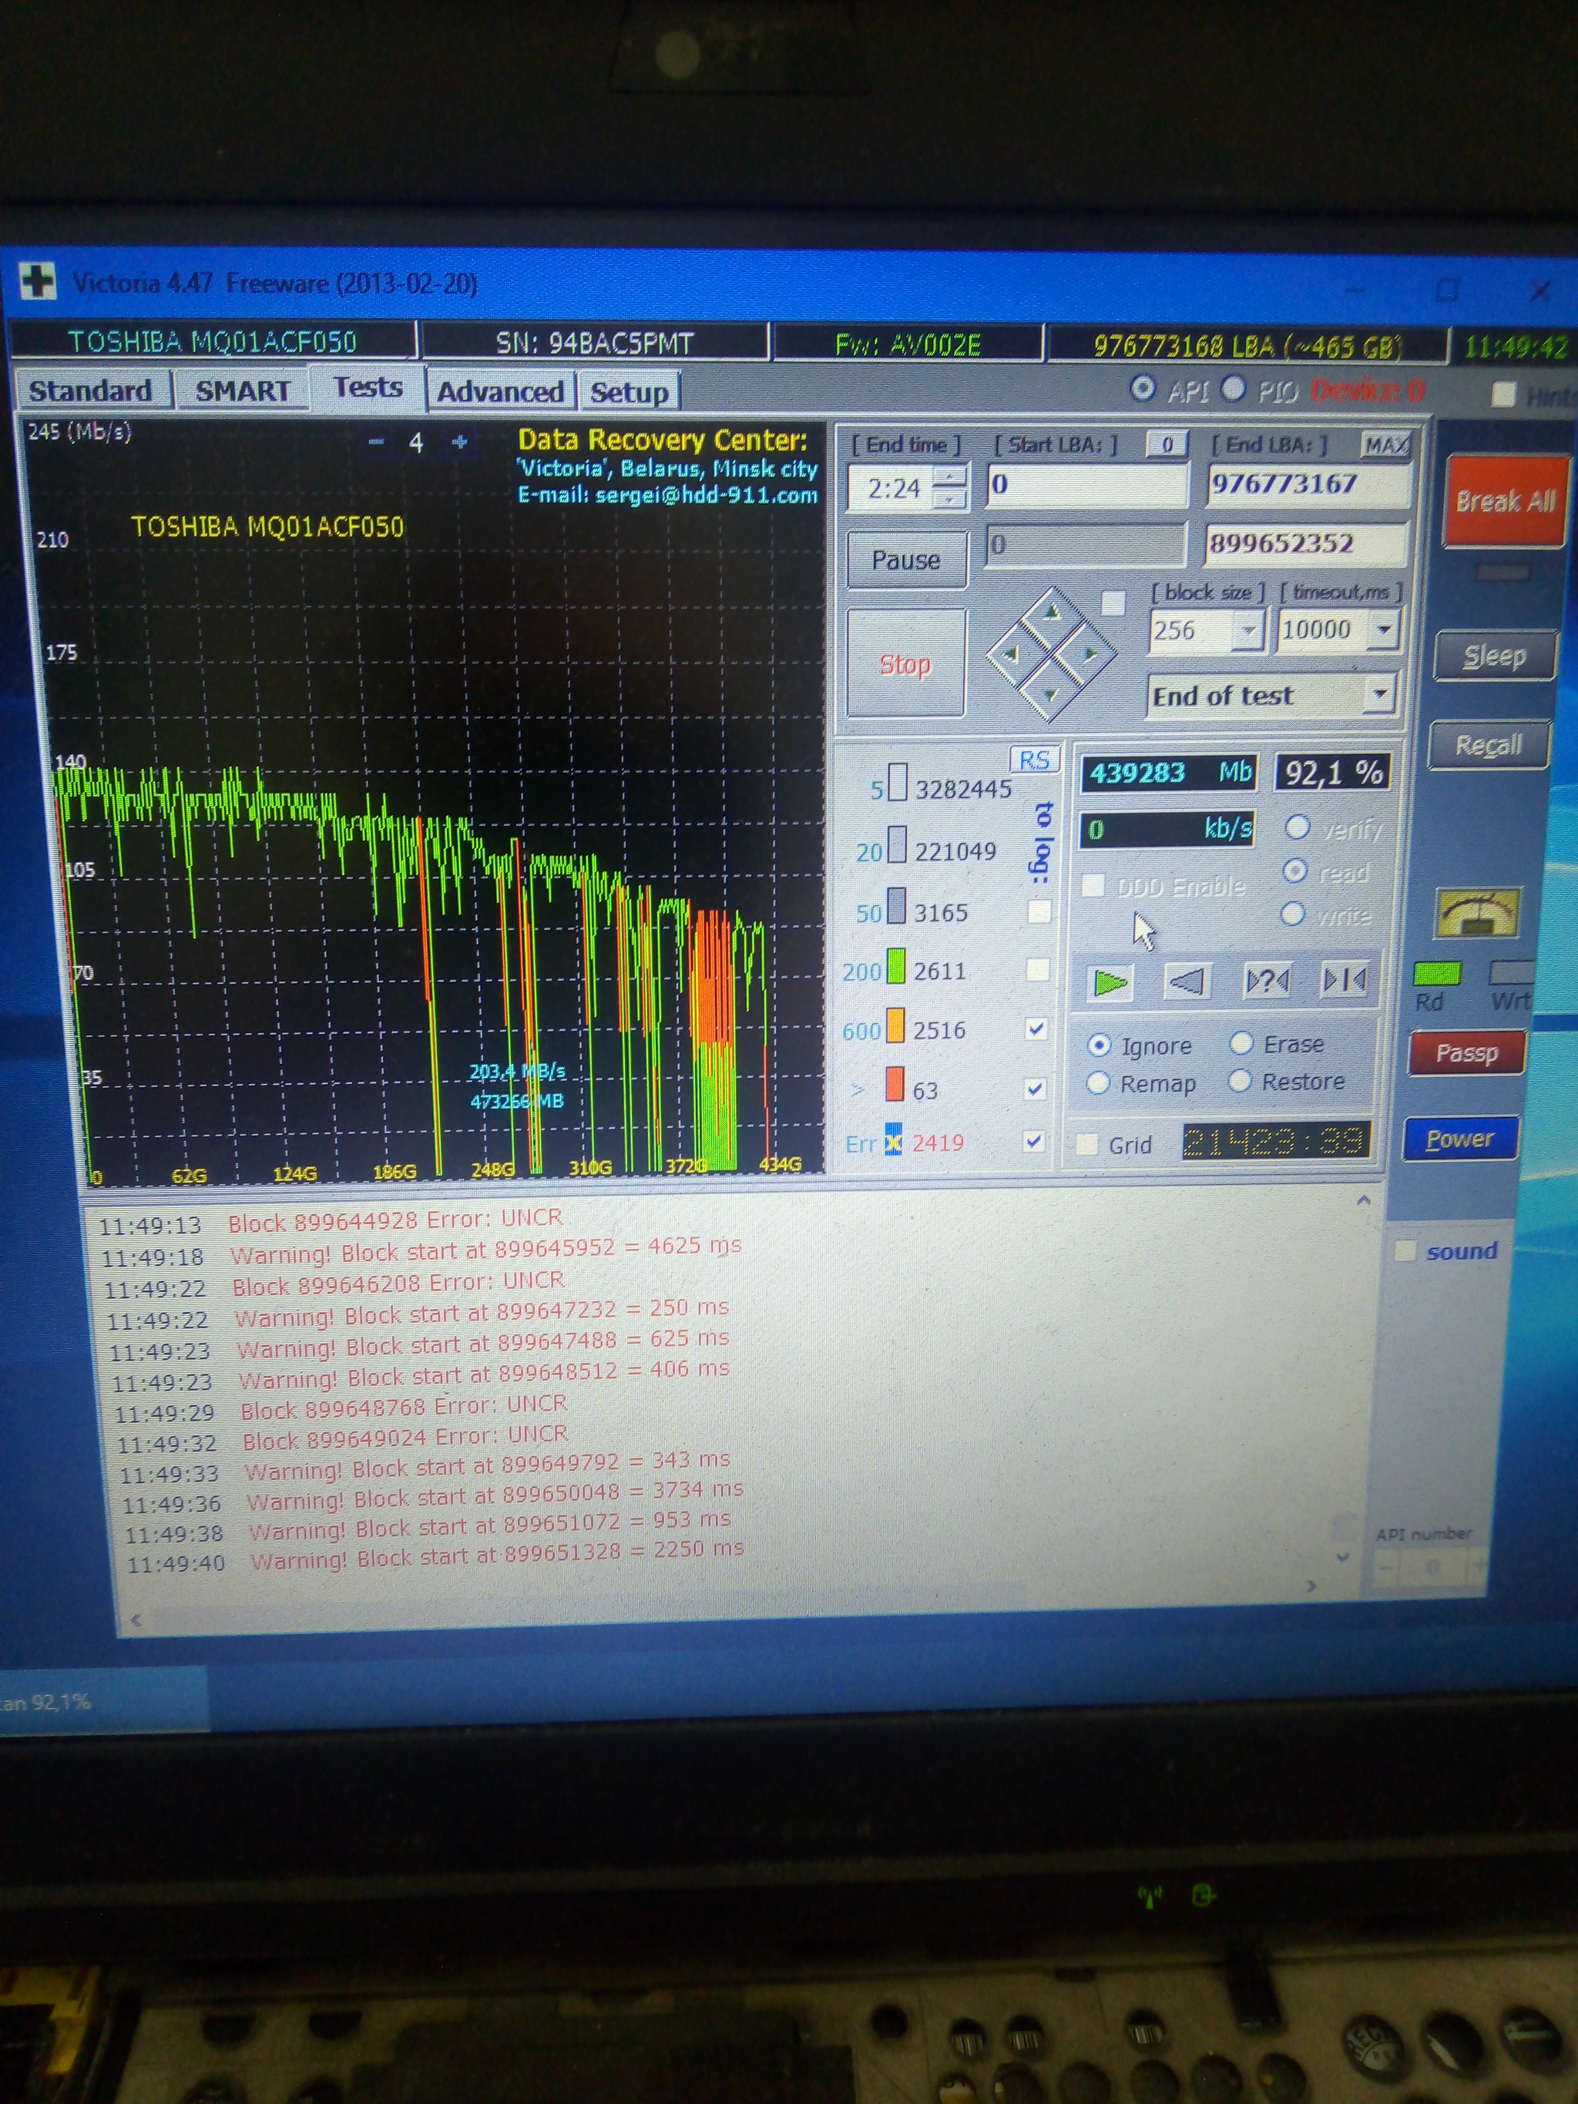
Task: Open the Standard tab
Action: (x=90, y=391)
